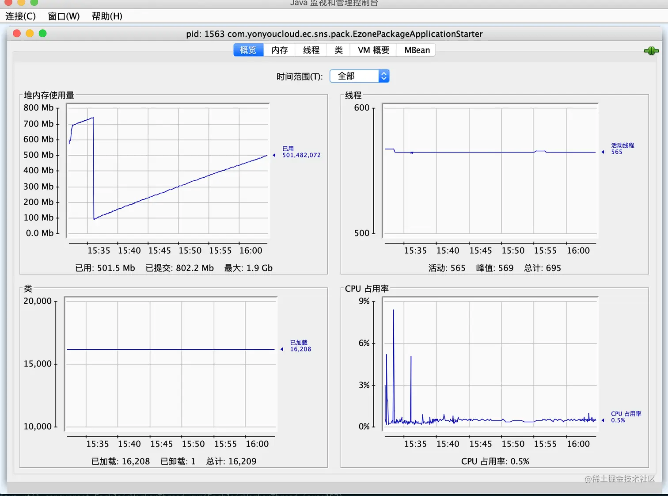This screenshot has height=496, width=668.
Task: Open the 窗口(W) menu
Action: click(x=64, y=16)
